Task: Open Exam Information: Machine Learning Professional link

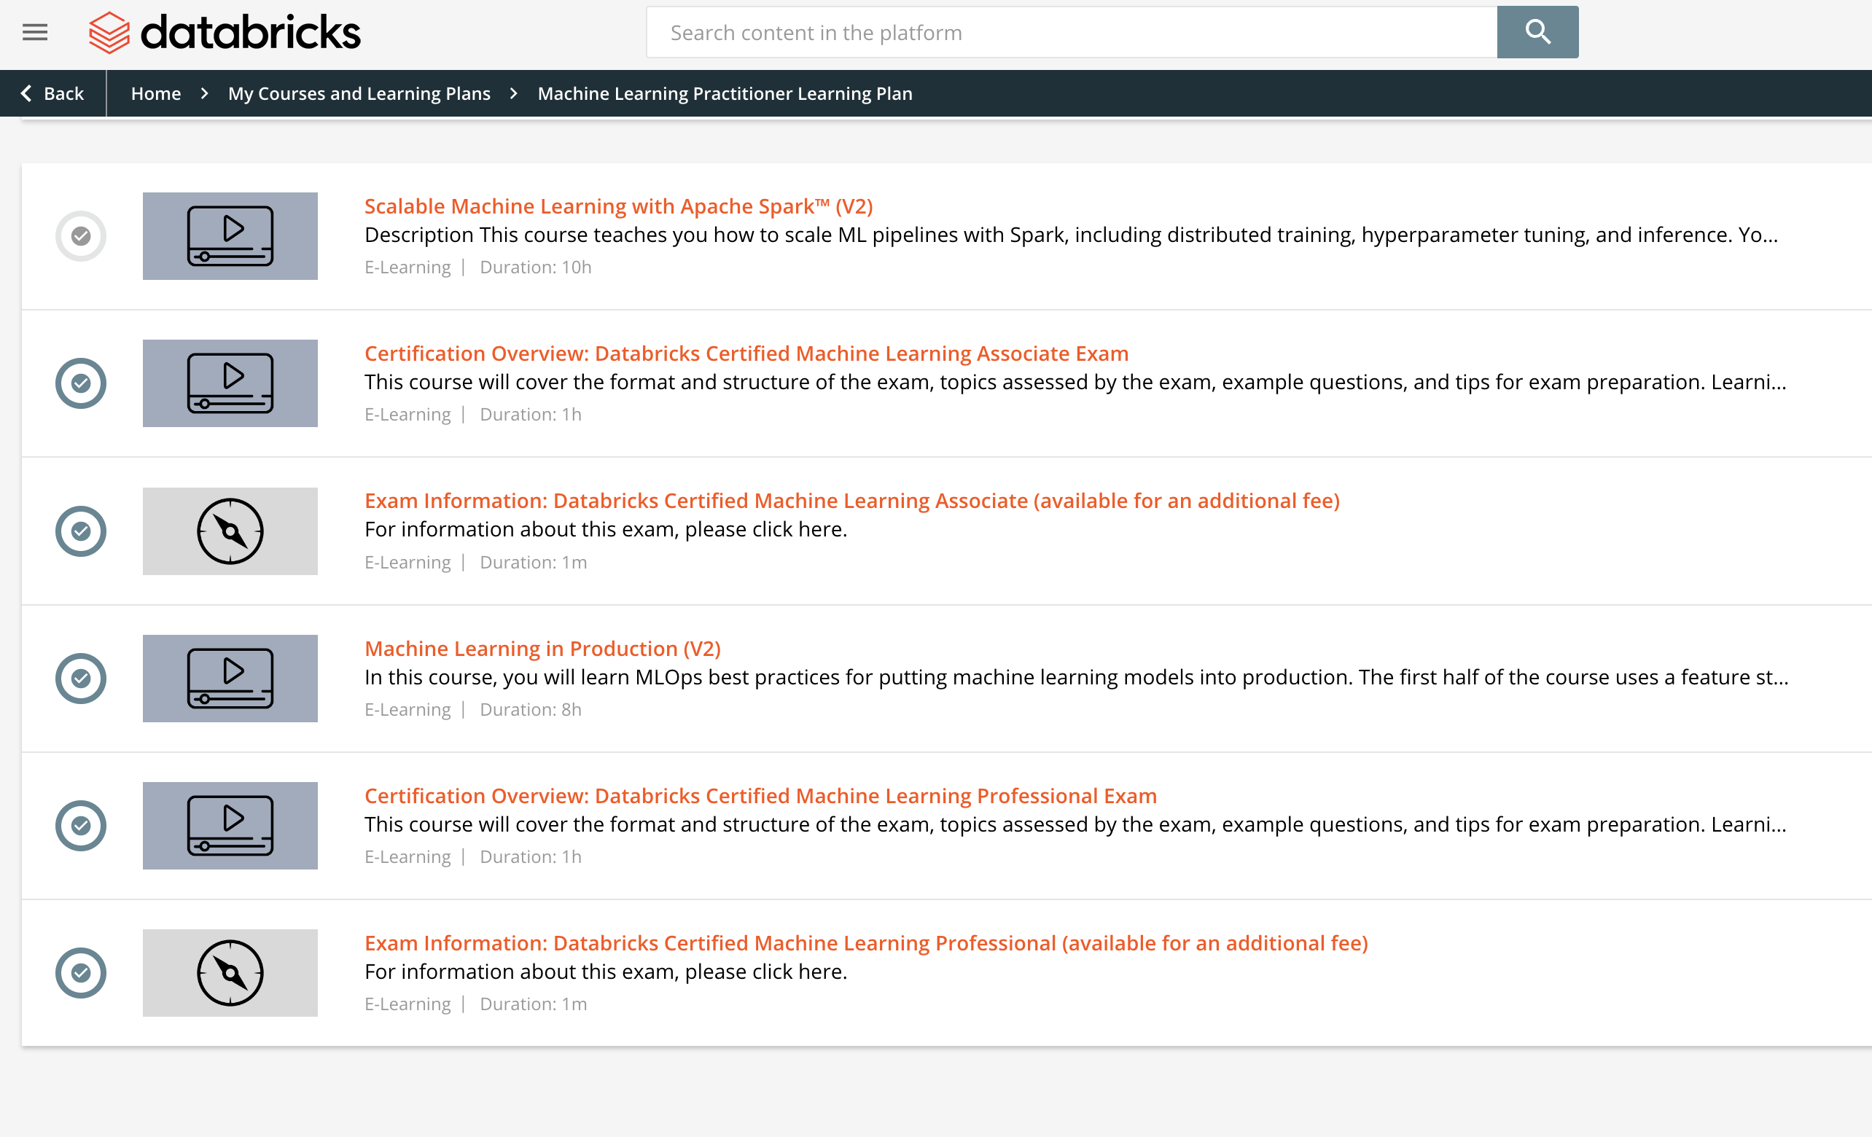Action: [866, 942]
